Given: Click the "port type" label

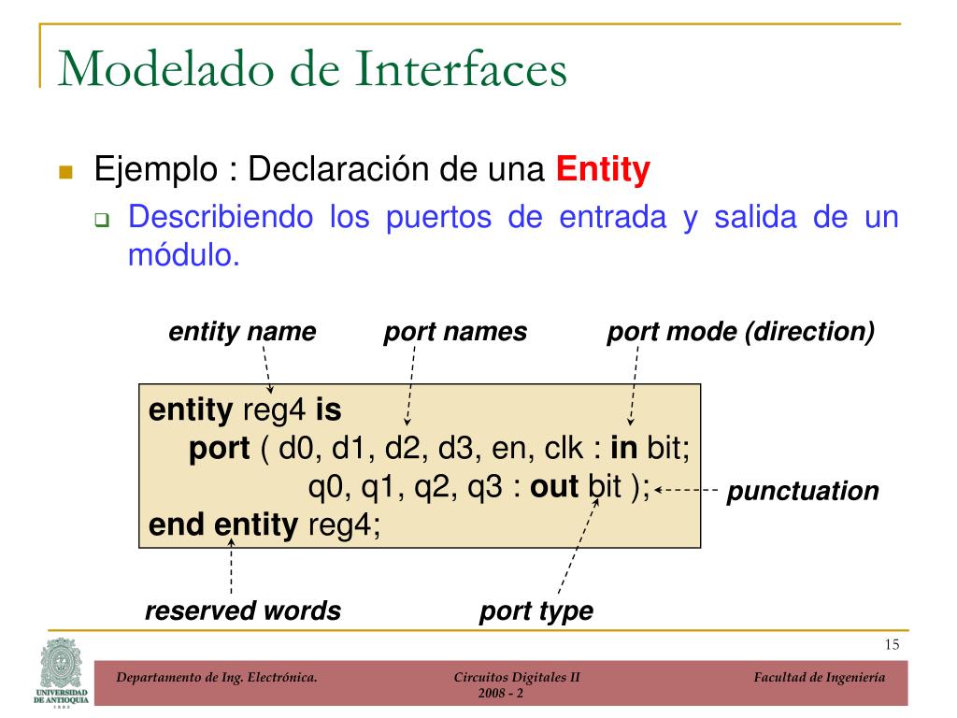Looking at the screenshot, I should point(536,611).
